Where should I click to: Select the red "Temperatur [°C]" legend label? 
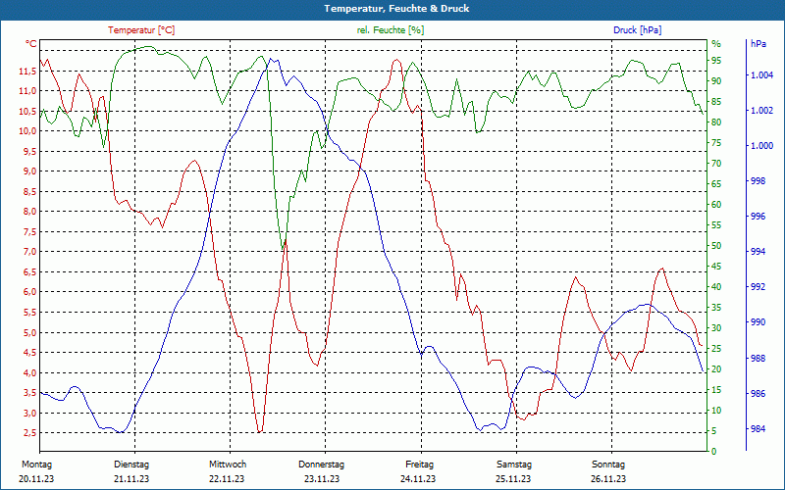[x=141, y=30]
